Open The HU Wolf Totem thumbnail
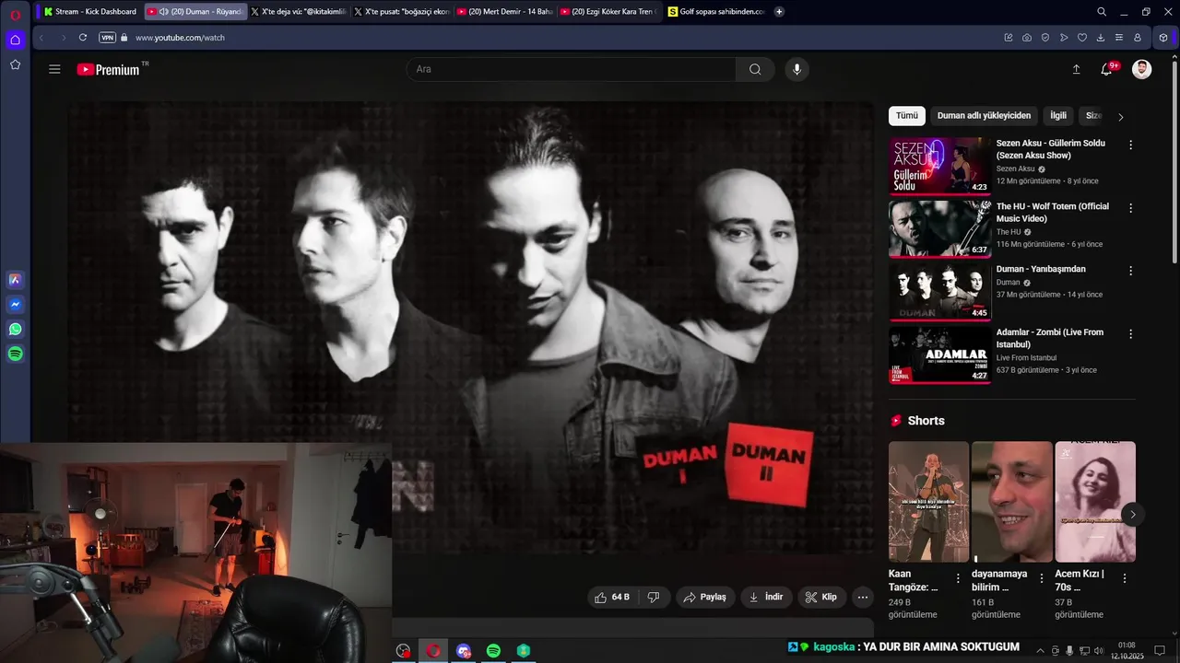Image resolution: width=1180 pixels, height=663 pixels. coord(939,229)
